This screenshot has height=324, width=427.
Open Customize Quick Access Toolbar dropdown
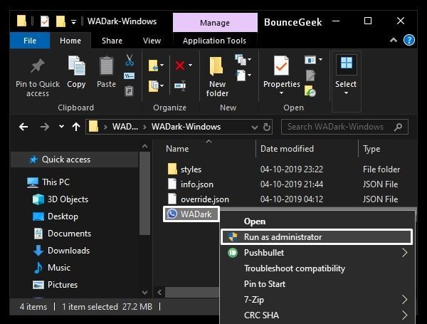[73, 22]
